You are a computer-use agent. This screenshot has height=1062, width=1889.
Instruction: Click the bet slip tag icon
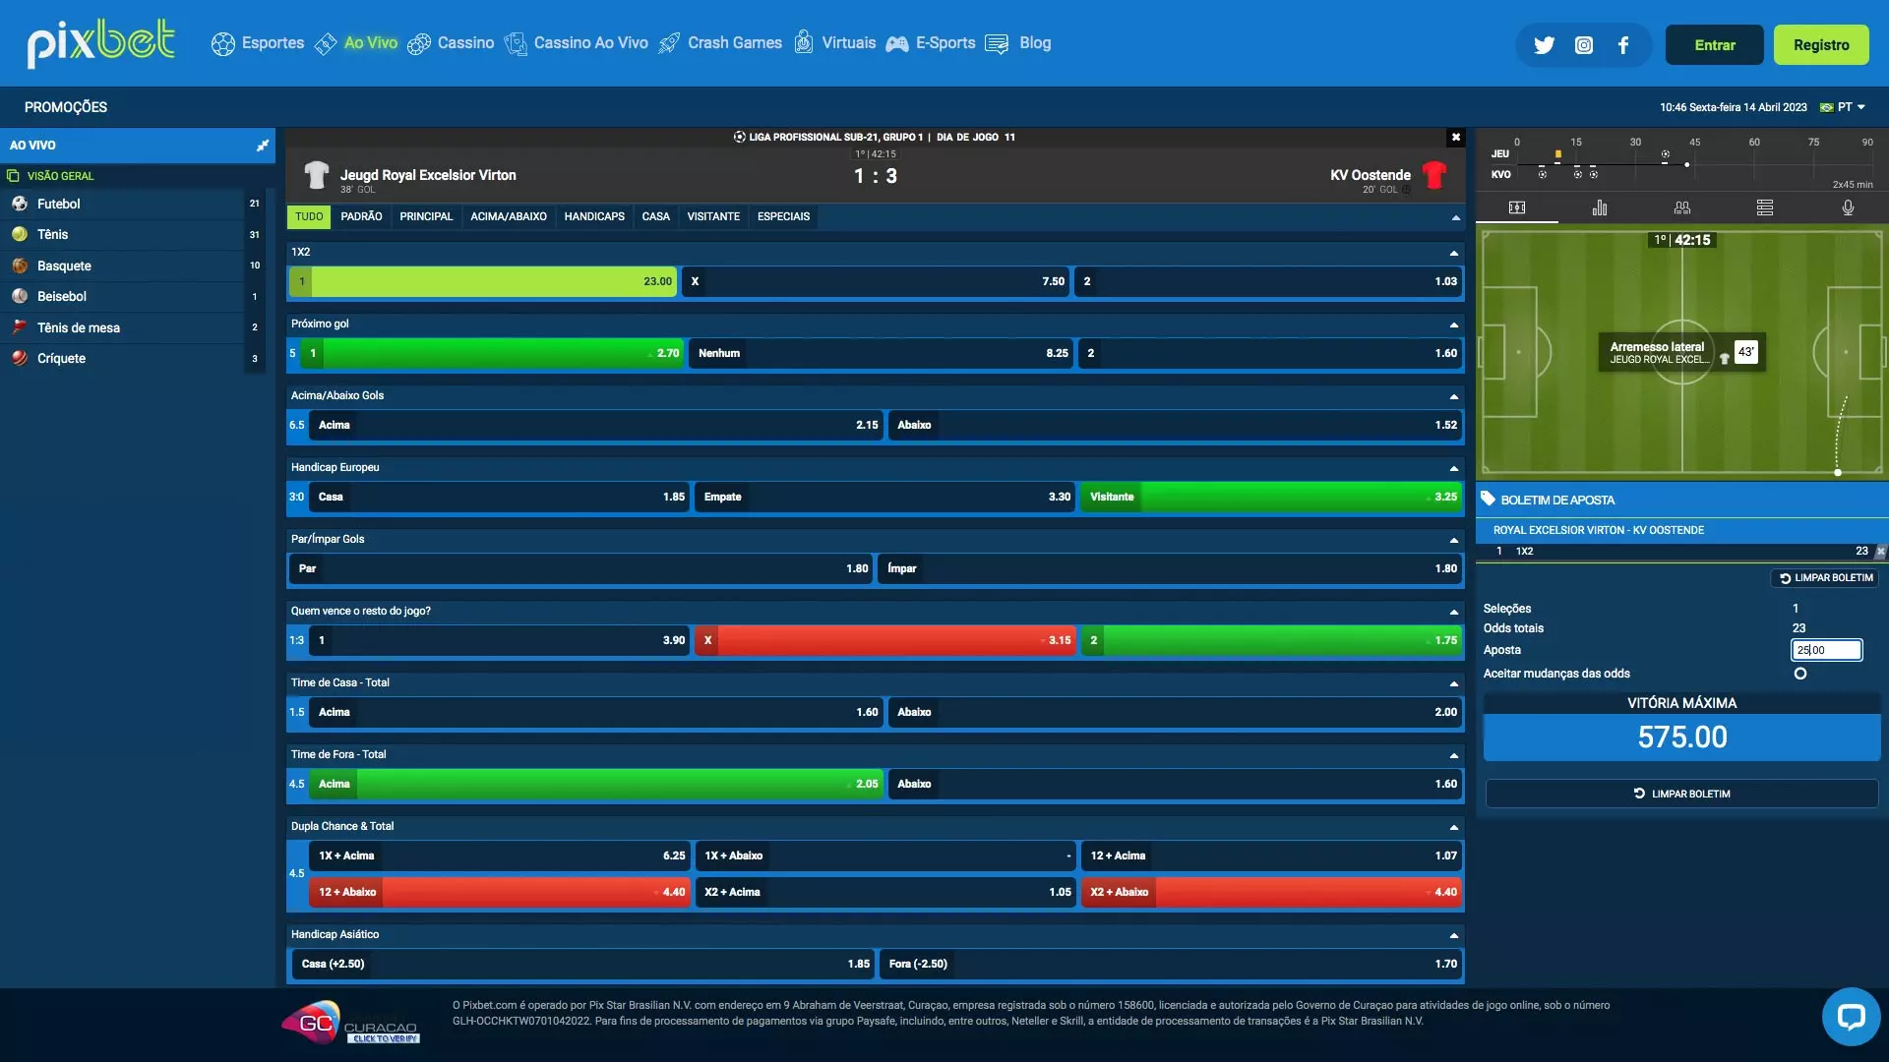pyautogui.click(x=1488, y=499)
